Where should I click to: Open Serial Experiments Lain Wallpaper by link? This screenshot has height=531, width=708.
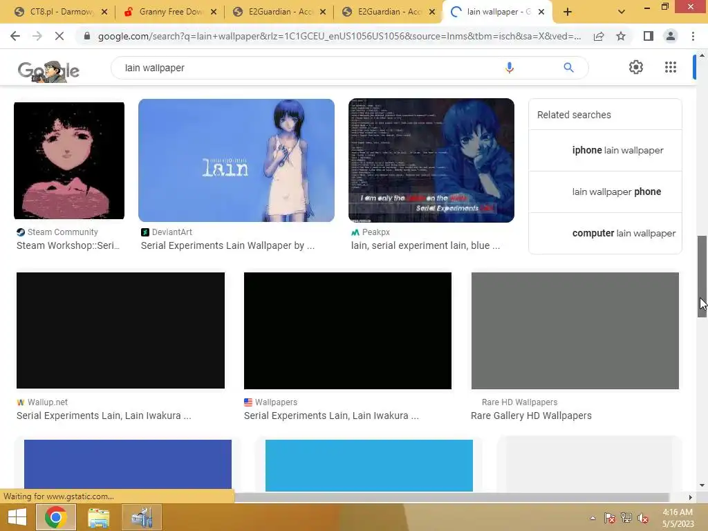coord(227,245)
